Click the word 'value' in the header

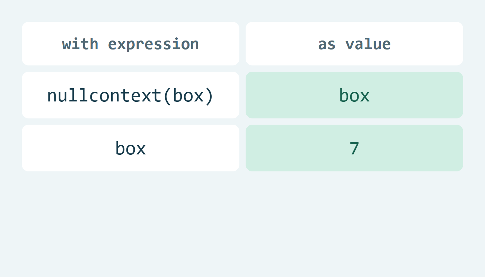368,44
